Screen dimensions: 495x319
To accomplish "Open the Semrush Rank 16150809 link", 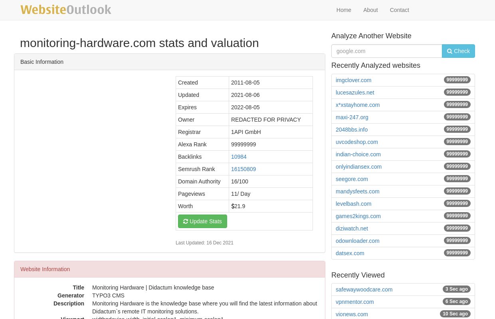I will pyautogui.click(x=244, y=169).
